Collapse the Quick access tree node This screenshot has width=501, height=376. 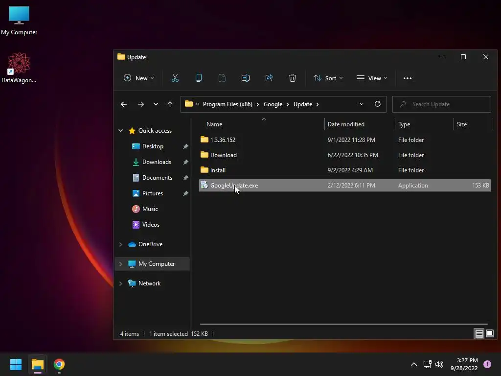[121, 130]
